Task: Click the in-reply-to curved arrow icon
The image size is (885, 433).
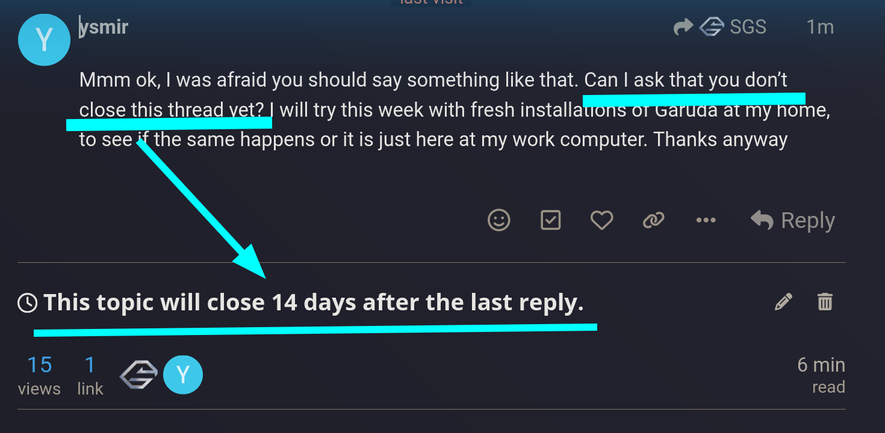Action: (683, 27)
